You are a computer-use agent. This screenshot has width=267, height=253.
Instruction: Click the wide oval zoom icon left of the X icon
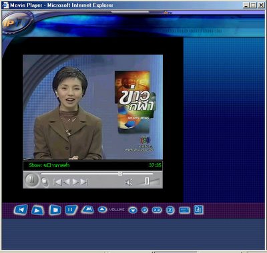(x=157, y=210)
